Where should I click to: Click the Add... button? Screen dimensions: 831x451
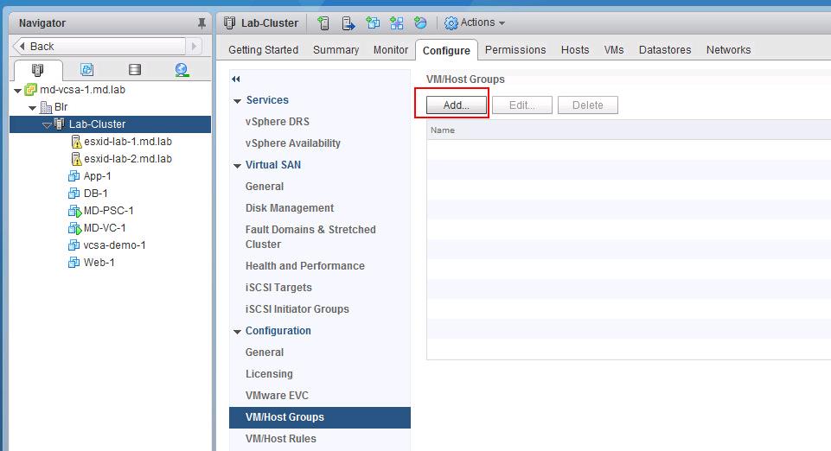456,105
